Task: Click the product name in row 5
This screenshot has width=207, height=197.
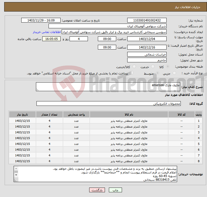Action: (129, 144)
